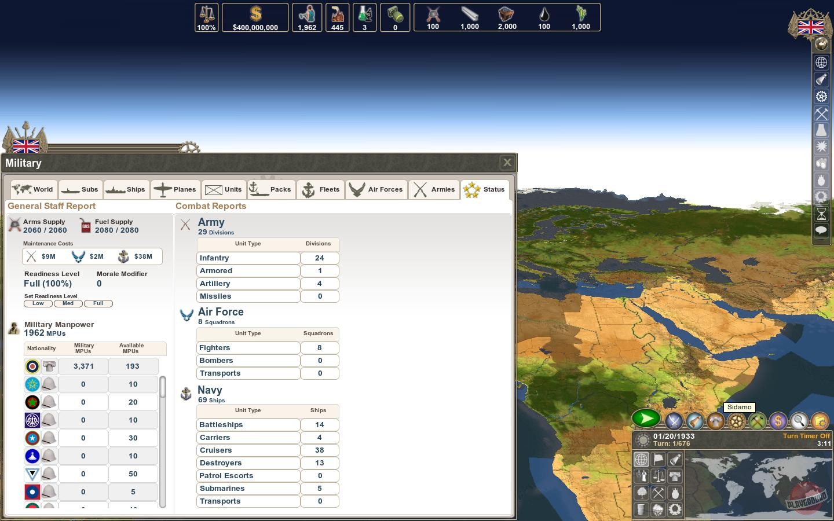
Task: Open the purple dollar finance department icon
Action: pos(778,421)
